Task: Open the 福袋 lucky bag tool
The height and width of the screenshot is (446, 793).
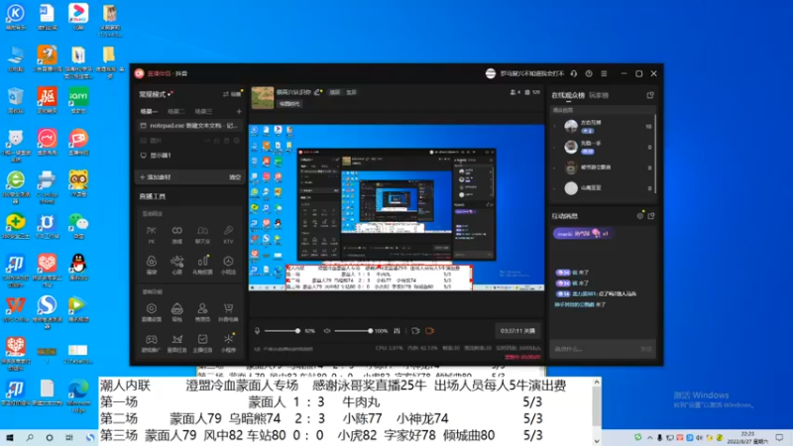Action: point(152,265)
